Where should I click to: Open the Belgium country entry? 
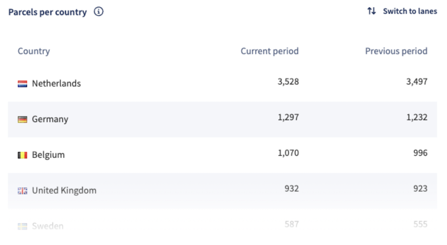click(48, 155)
